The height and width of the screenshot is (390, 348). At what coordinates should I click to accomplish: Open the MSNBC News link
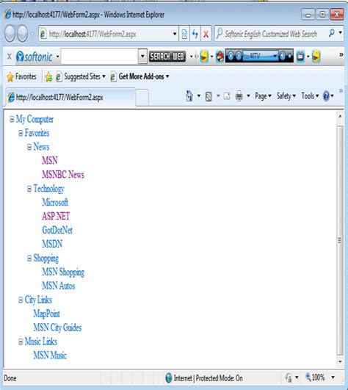63,174
